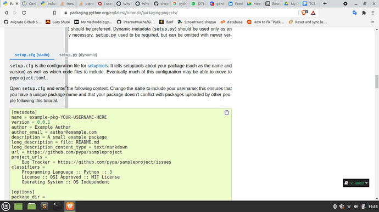Image resolution: width=379 pixels, height=212 pixels.
Task: Open the My Methodology bookmark
Action: click(93, 22)
